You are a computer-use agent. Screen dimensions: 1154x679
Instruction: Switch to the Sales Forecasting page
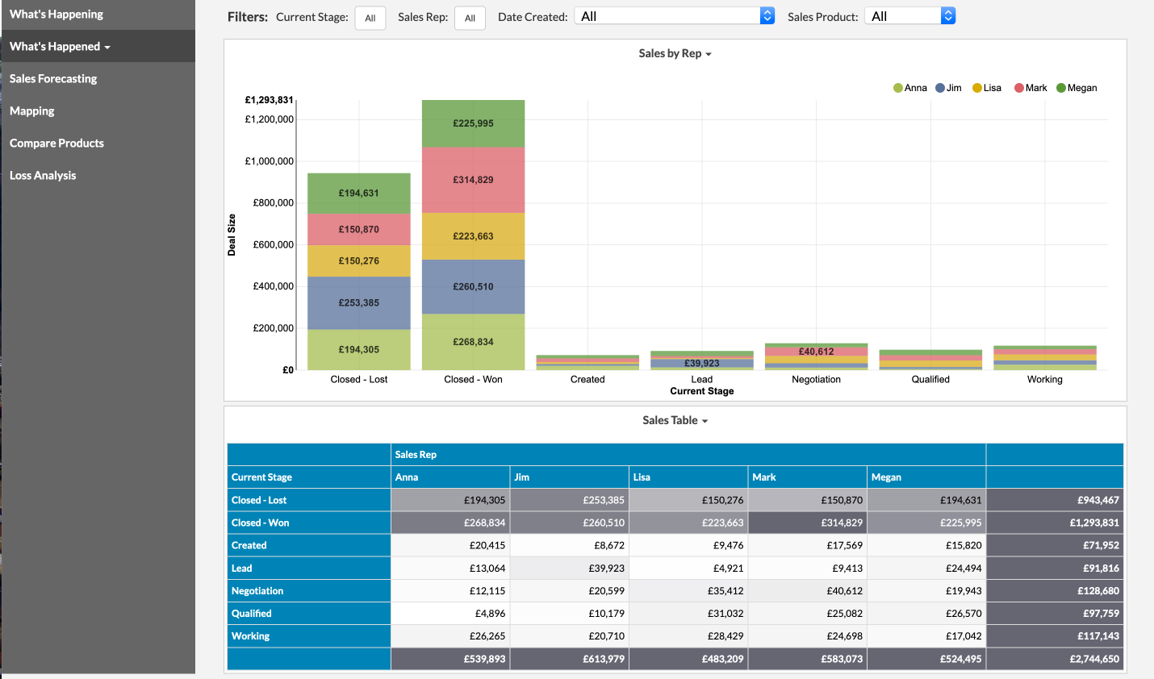coord(53,78)
